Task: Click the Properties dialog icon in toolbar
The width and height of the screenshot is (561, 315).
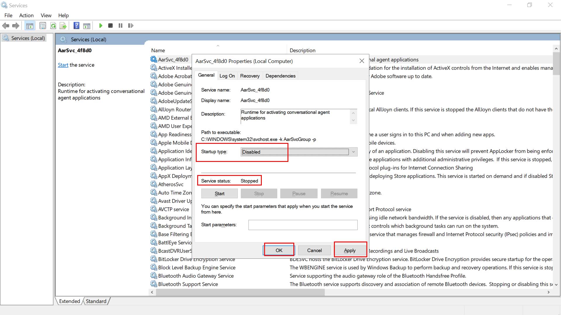Action: [x=43, y=25]
